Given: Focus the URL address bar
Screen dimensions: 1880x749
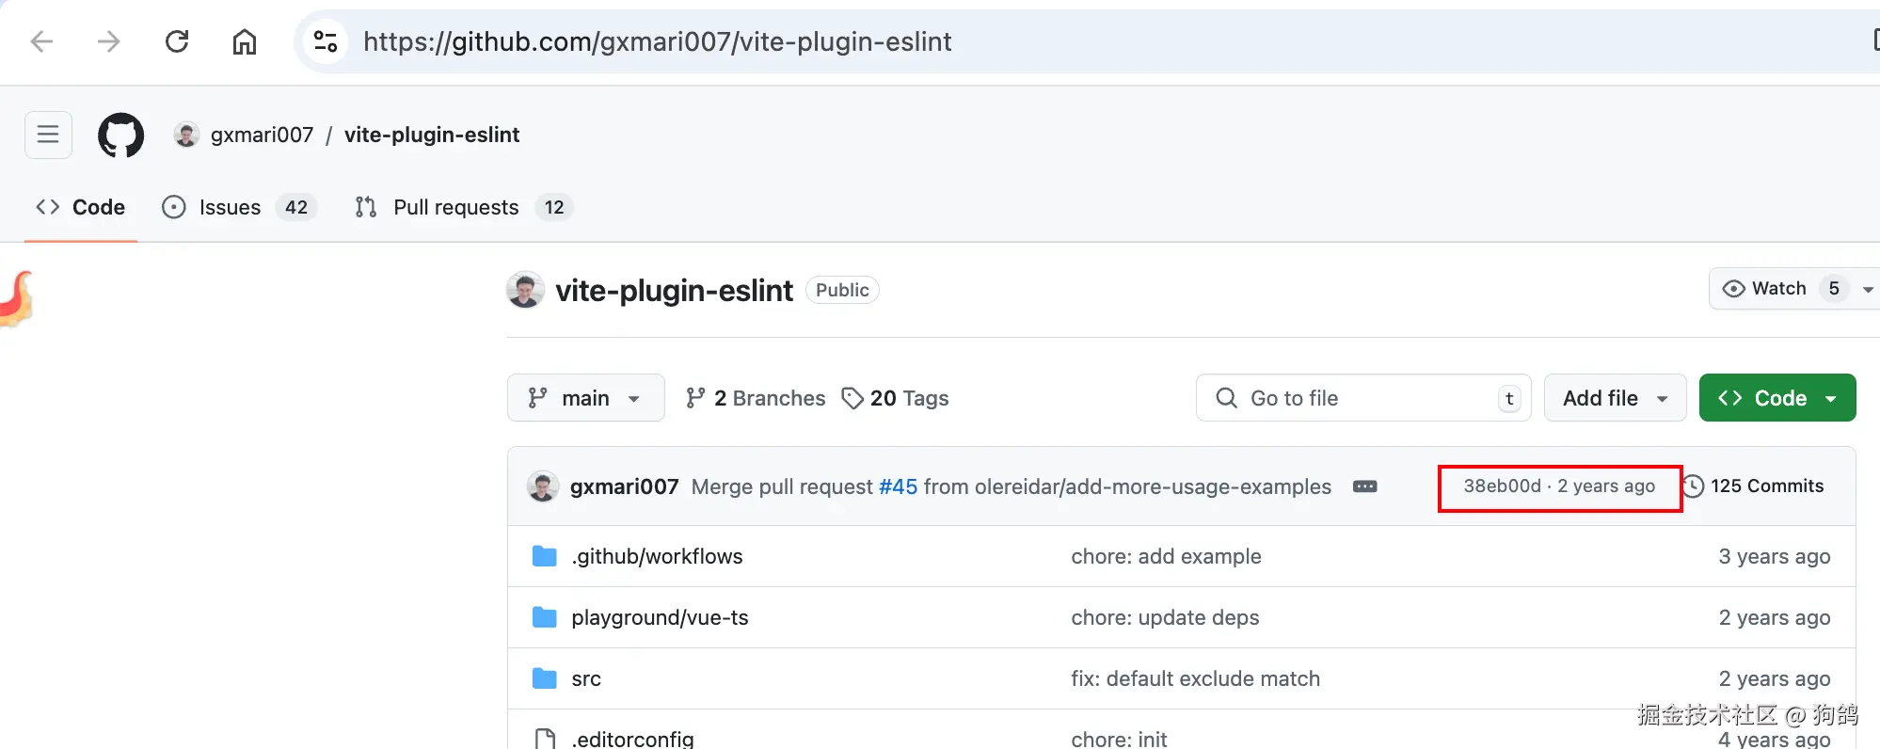Looking at the screenshot, I should pos(1087,41).
